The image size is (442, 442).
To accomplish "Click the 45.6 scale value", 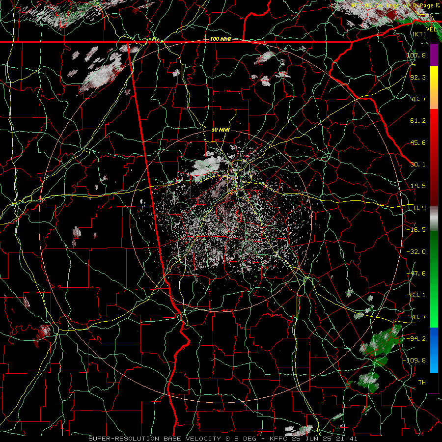I will (x=418, y=142).
